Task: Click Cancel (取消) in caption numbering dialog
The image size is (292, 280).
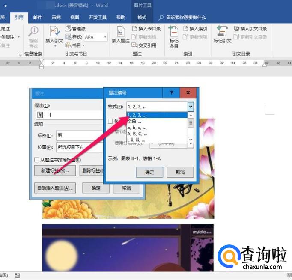Action: (180, 172)
